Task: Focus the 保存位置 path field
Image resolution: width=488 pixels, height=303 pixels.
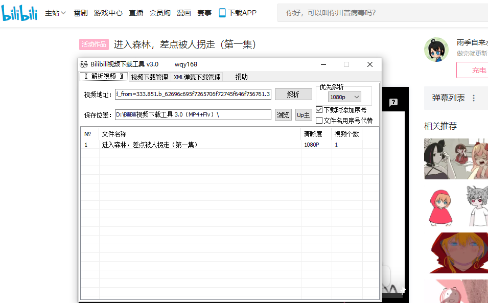Action: coord(193,115)
